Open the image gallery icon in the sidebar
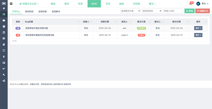Image resolution: width=212 pixels, height=109 pixels. (x=4, y=63)
